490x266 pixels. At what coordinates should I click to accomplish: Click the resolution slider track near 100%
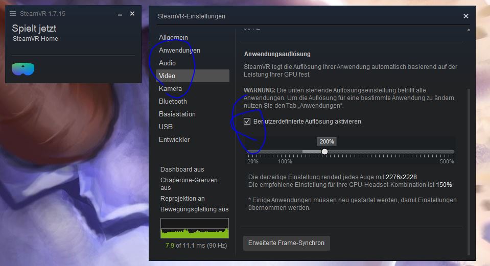pyautogui.click(x=285, y=152)
